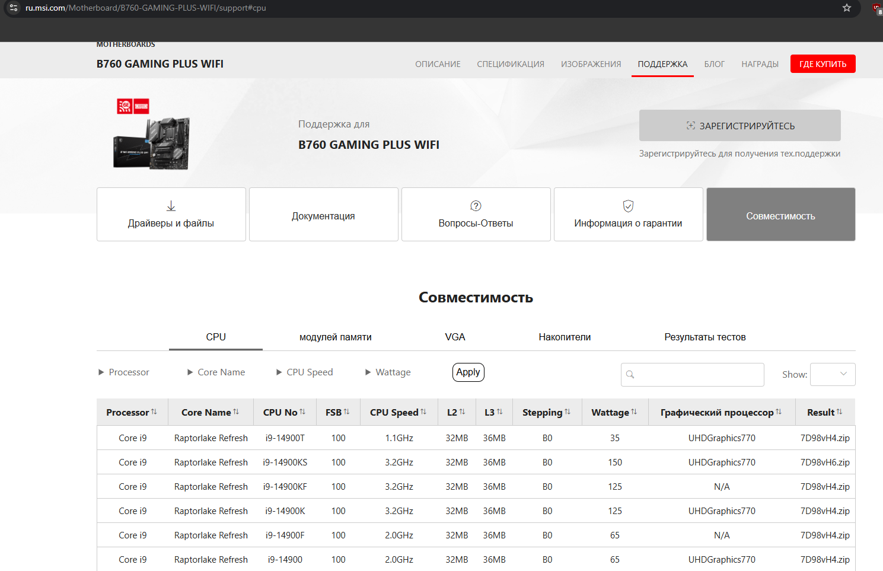Screen dimensions: 883x571
Task: Sort table by CPU Speed column arrows
Action: pos(423,411)
